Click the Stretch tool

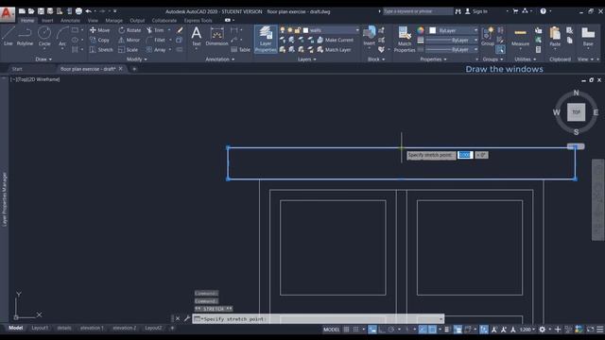[x=101, y=50]
